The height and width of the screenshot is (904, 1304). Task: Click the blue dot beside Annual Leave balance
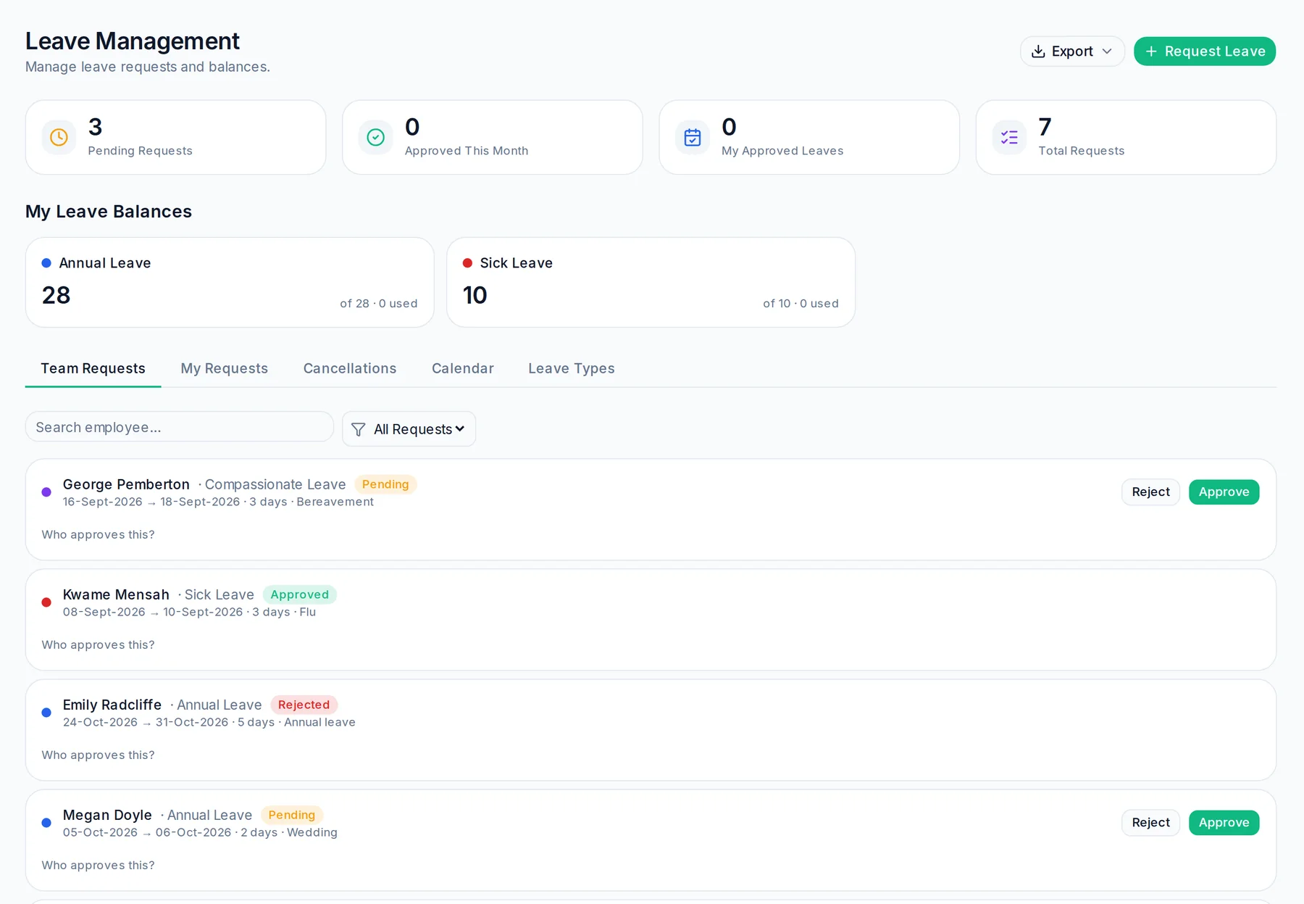(x=46, y=263)
